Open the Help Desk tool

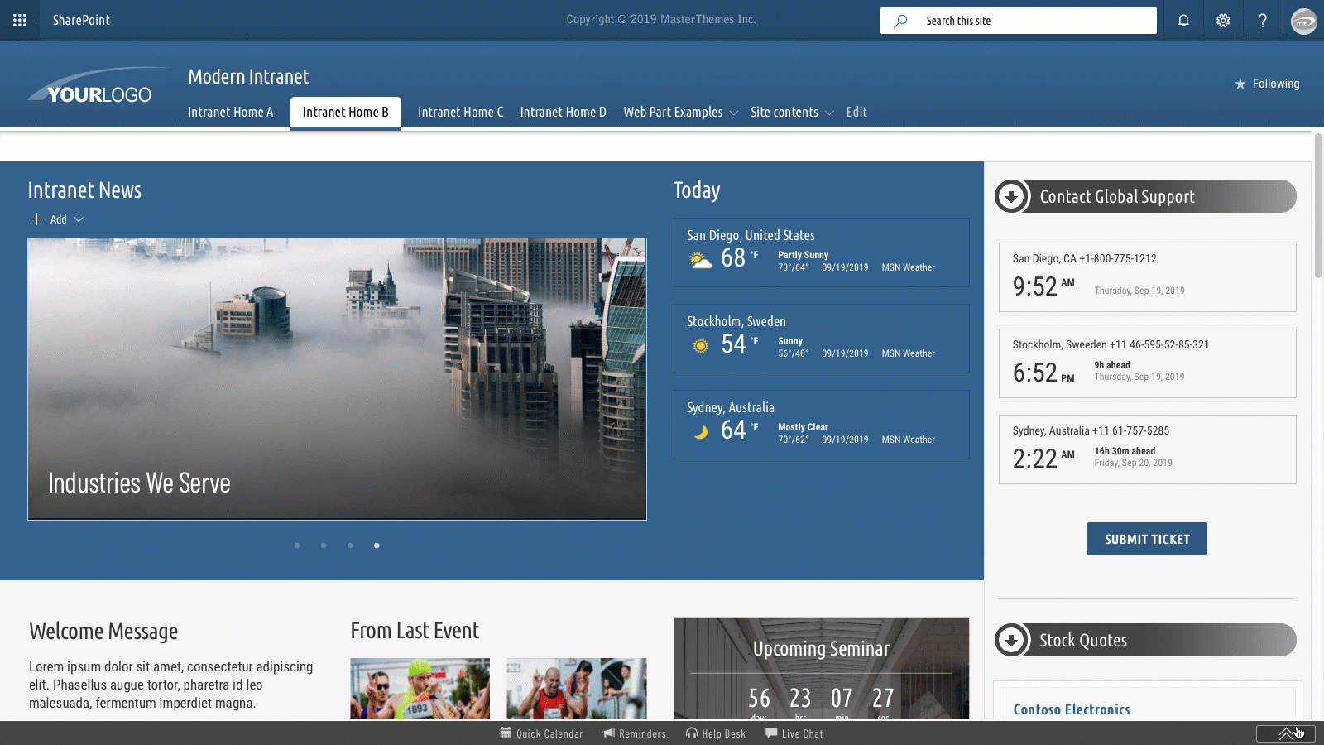(715, 733)
